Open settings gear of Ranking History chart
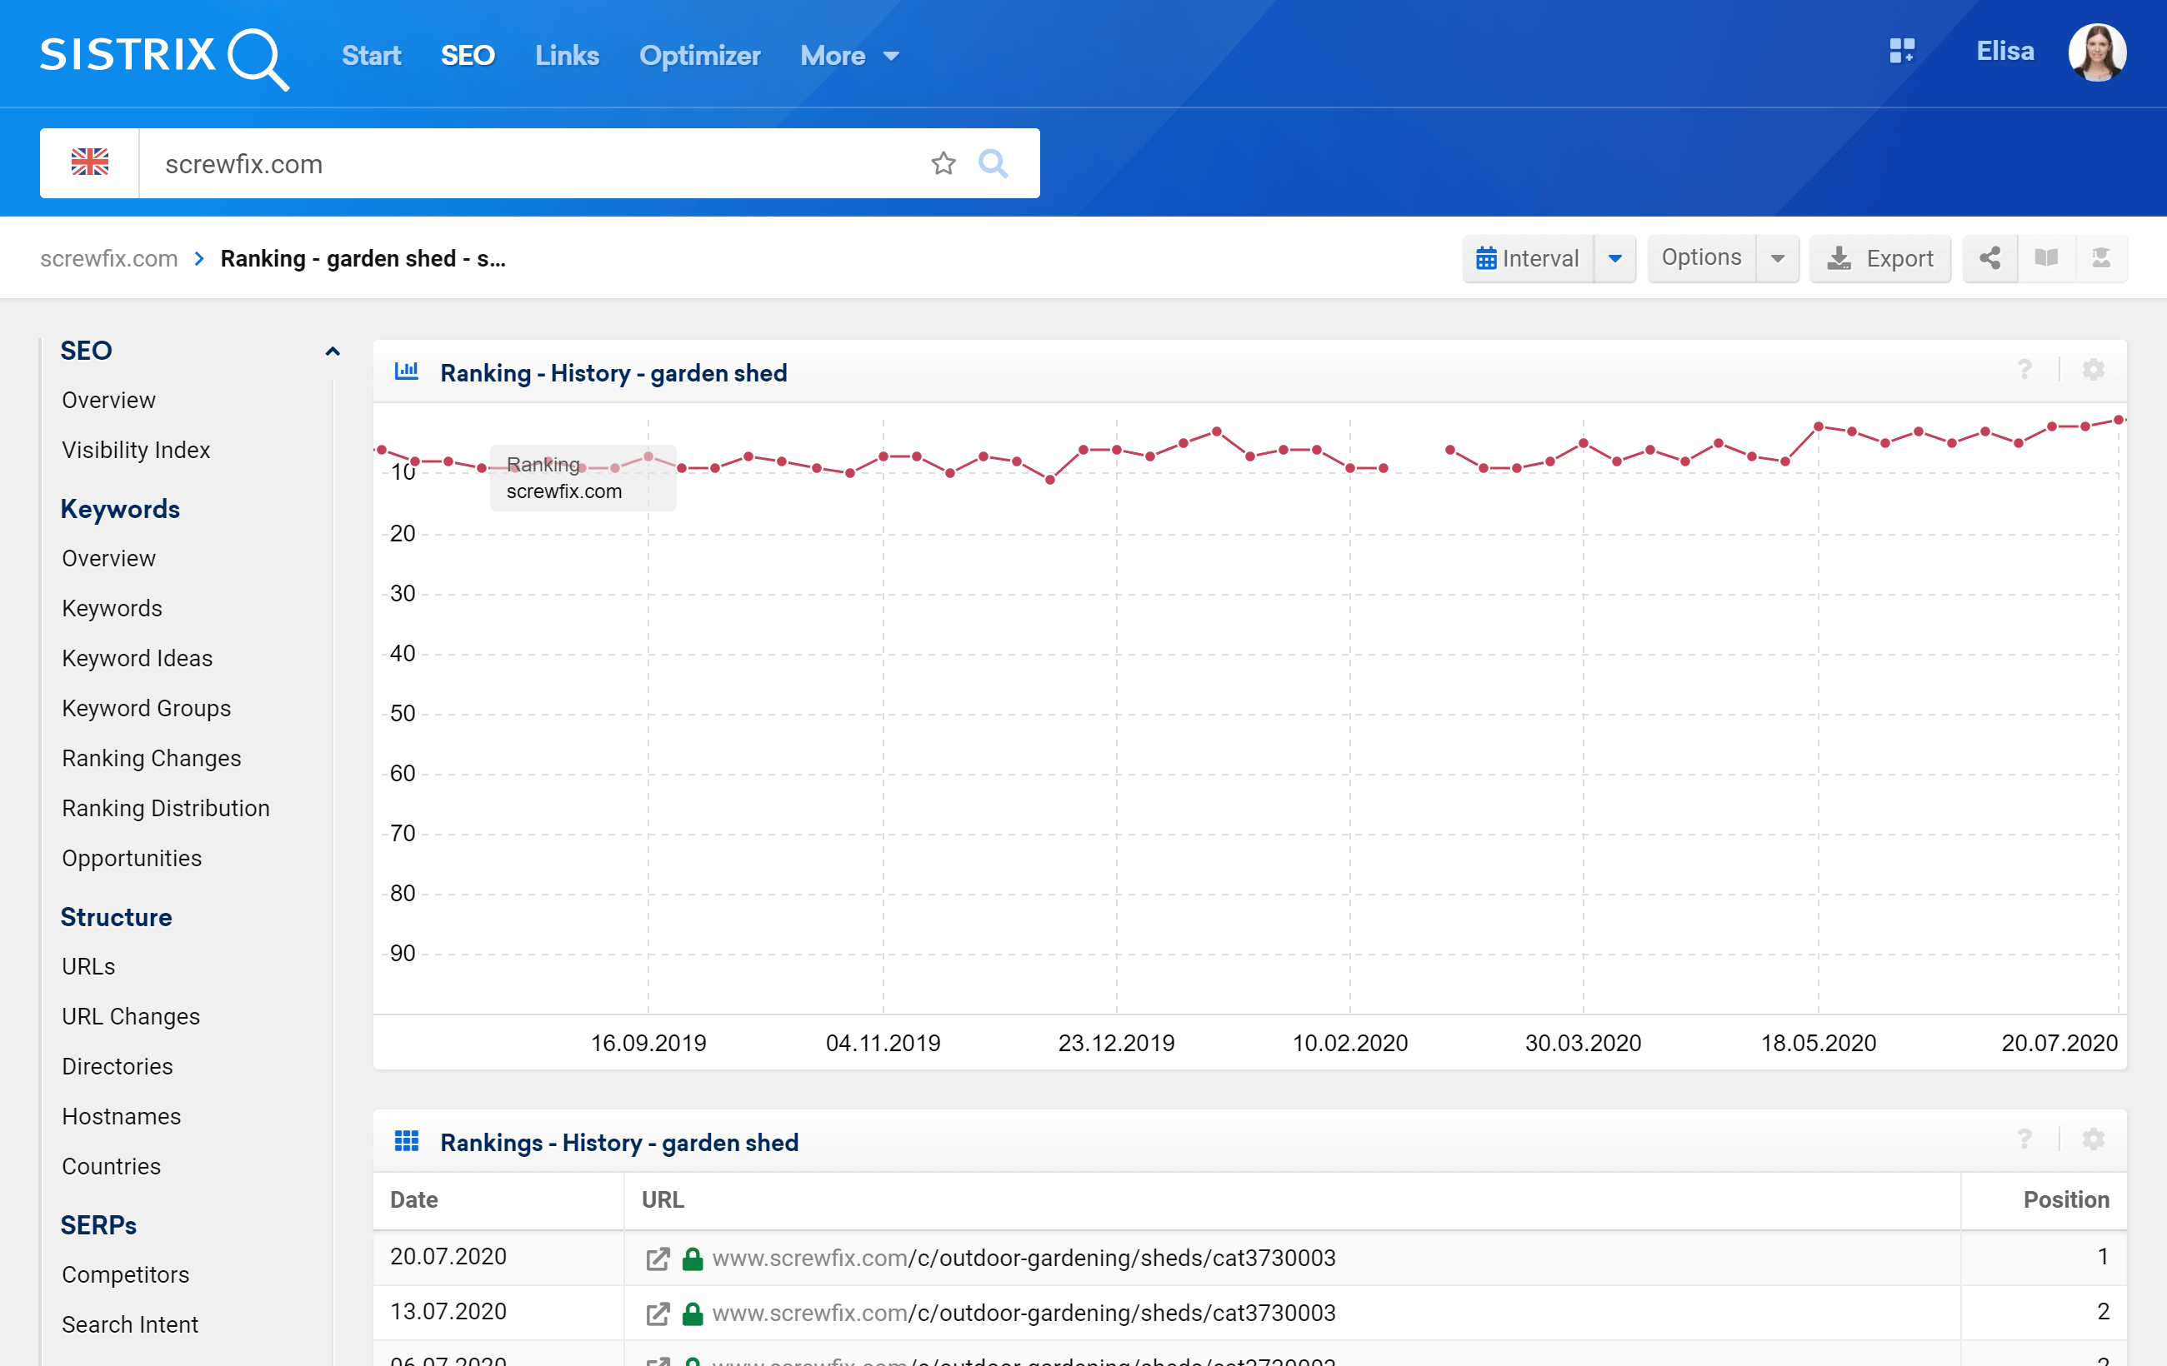 (x=2093, y=370)
